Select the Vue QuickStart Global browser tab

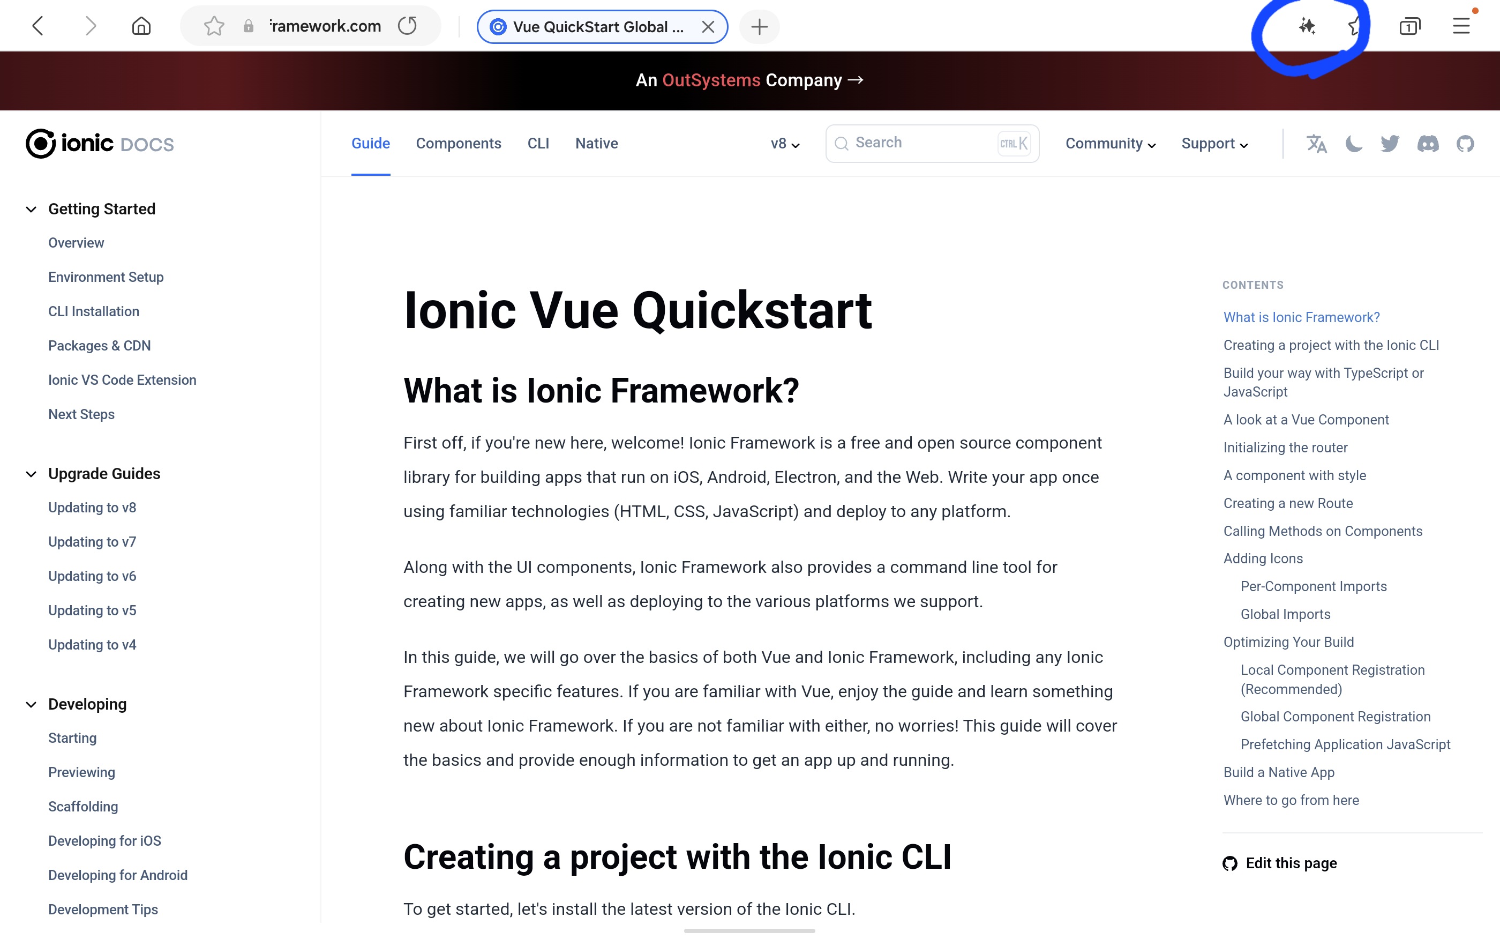tap(602, 27)
